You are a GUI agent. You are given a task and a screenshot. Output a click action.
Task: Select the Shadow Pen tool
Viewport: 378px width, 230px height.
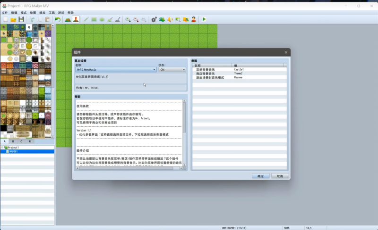click(x=118, y=19)
